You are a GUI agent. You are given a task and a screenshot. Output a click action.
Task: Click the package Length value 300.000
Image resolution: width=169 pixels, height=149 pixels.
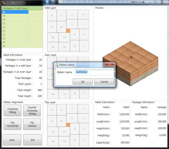(x=162, y=121)
